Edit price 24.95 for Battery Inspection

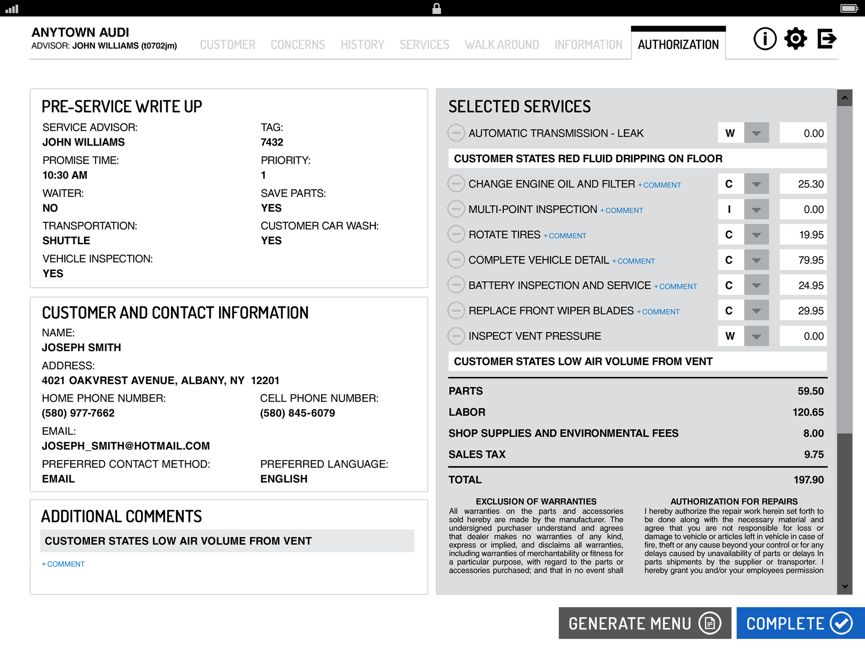click(x=803, y=285)
